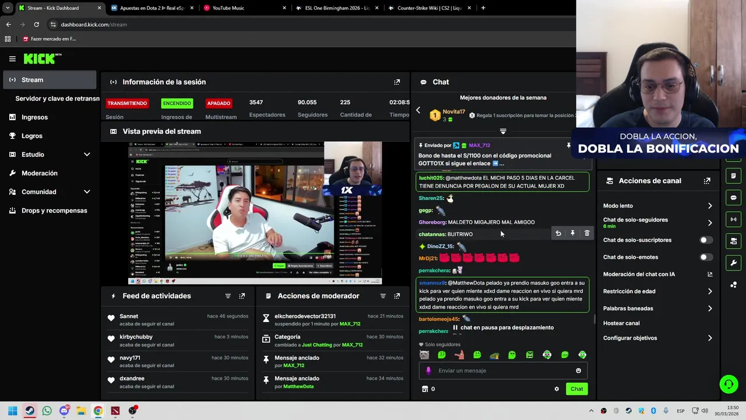Screen dimensions: 746x420
Task: Open Discord from the taskbar
Action: (64, 411)
